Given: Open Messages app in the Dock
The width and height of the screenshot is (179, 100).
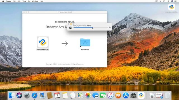Looking at the screenshot, I should 95,95.
